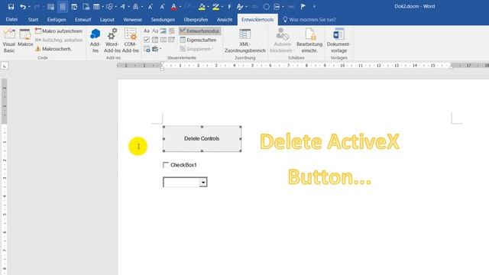Screen dimensions: 489x275
Task: Open the legacy tools toolbox dropdown
Action: tap(157, 49)
